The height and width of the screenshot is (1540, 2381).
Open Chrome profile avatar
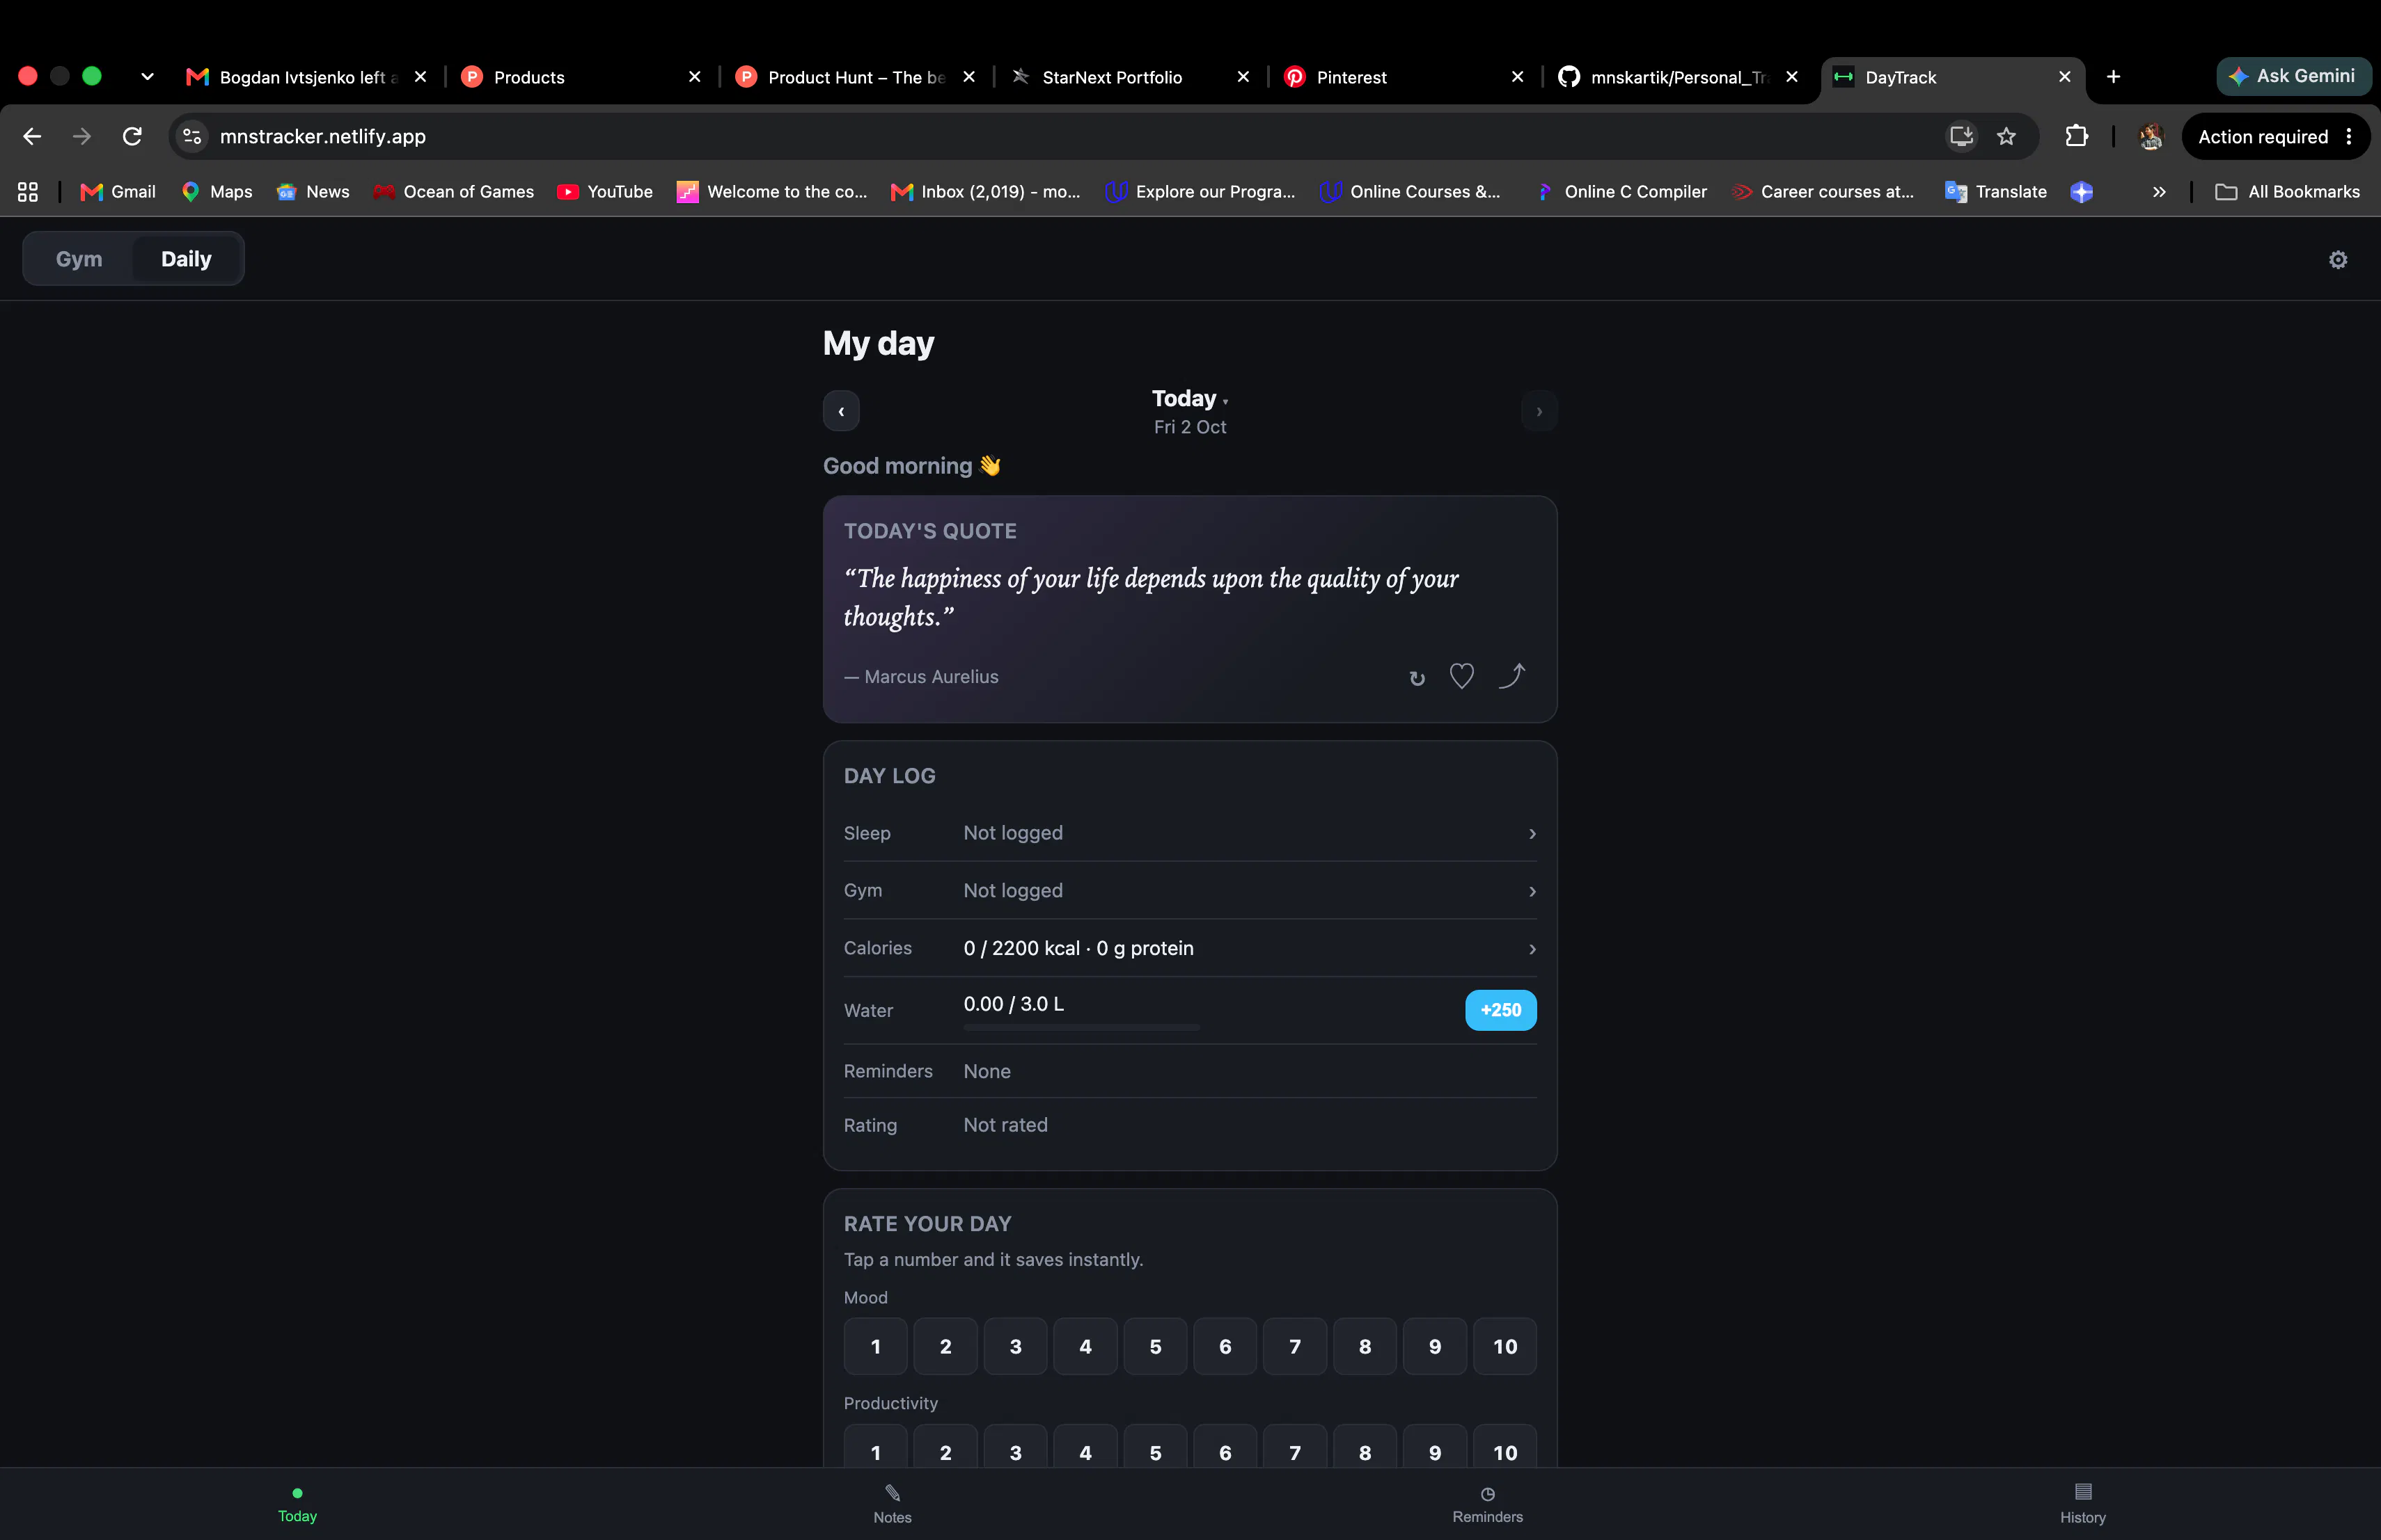2151,136
